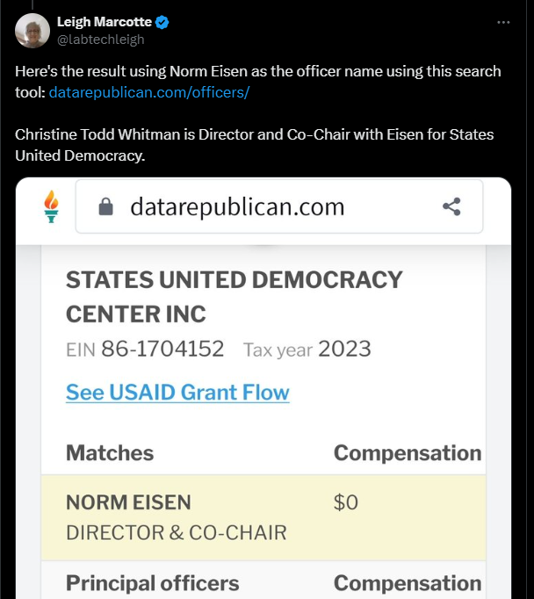Click the padlock security icon
Image resolution: width=534 pixels, height=599 pixels.
point(105,206)
